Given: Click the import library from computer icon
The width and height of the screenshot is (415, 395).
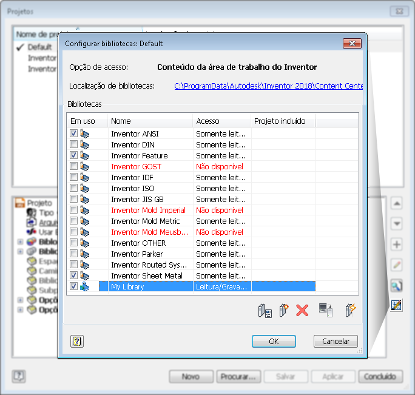Looking at the screenshot, I should [x=326, y=310].
